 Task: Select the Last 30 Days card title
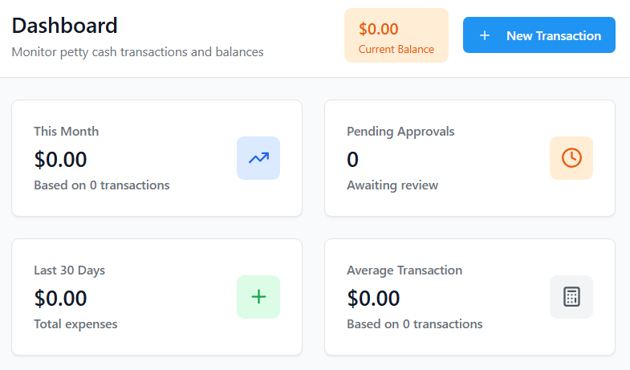coord(70,270)
